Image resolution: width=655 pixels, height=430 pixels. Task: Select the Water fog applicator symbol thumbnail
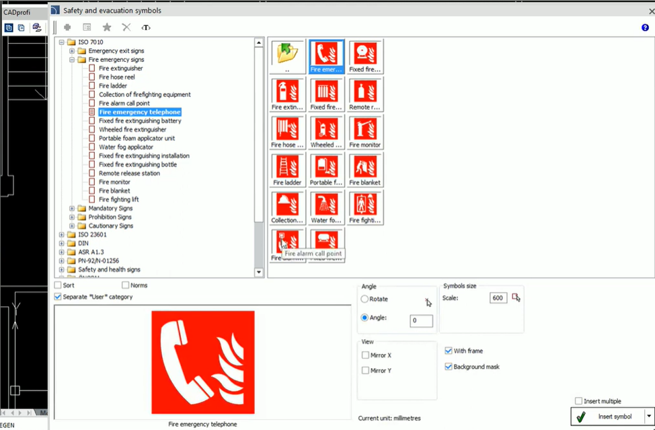coord(326,207)
